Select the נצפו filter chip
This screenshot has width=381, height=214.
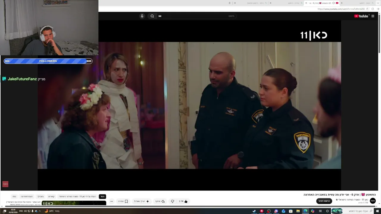pyautogui.click(x=14, y=196)
